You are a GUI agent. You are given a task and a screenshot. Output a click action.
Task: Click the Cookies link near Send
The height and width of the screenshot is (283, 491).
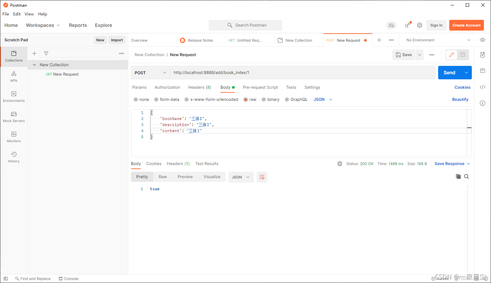point(462,87)
